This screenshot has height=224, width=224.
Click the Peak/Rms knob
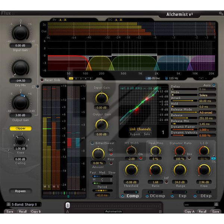155,151
